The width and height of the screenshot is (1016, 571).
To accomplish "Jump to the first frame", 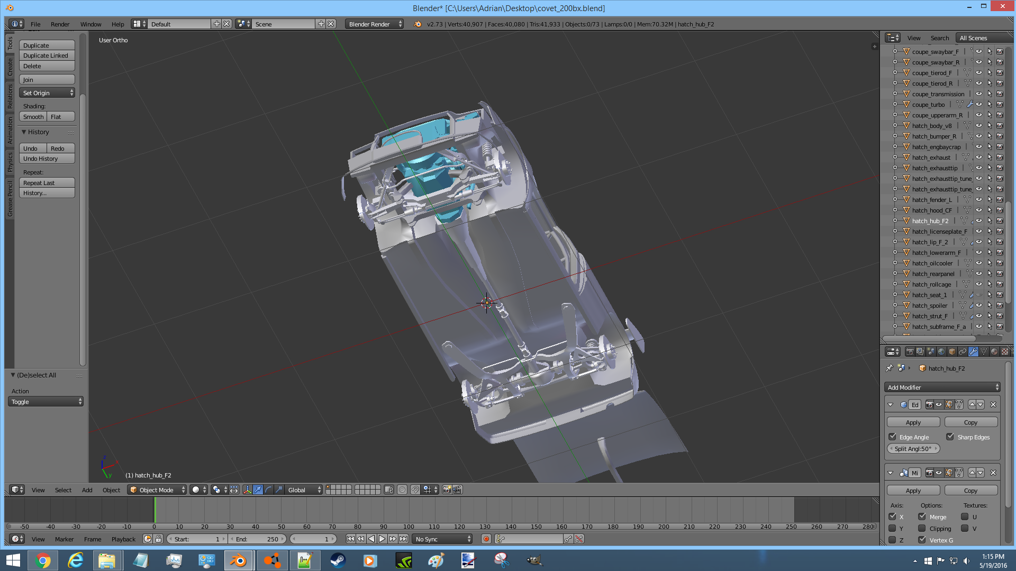I will click(350, 539).
